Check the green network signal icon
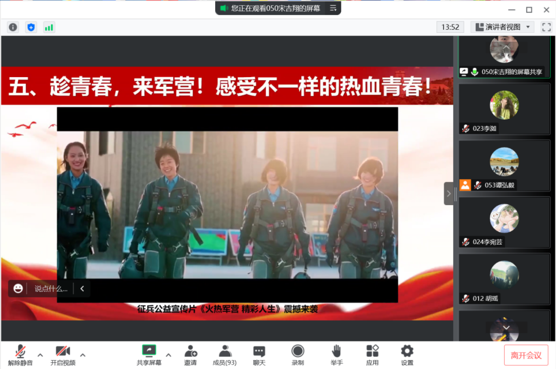The height and width of the screenshot is (369, 556). (x=49, y=27)
